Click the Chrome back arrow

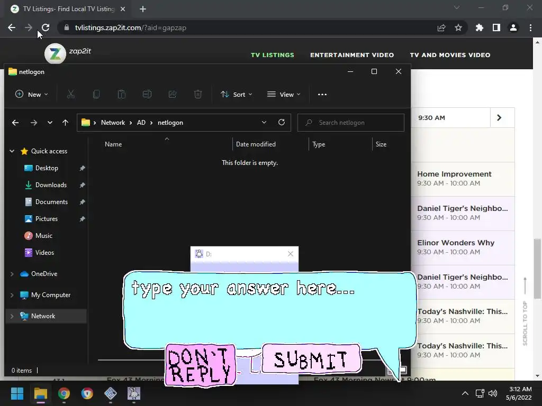click(12, 27)
